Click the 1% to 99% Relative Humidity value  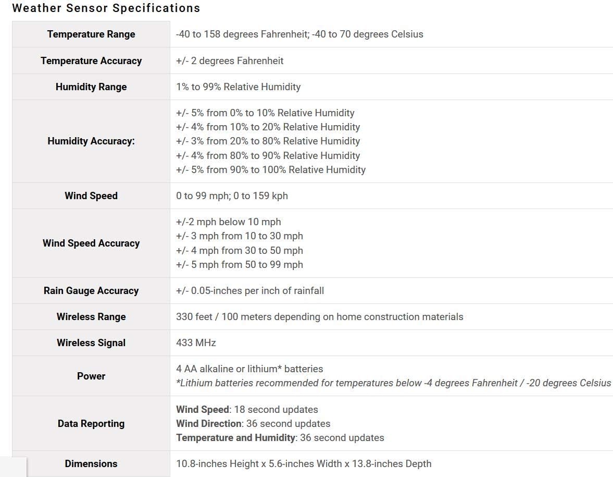coord(238,87)
